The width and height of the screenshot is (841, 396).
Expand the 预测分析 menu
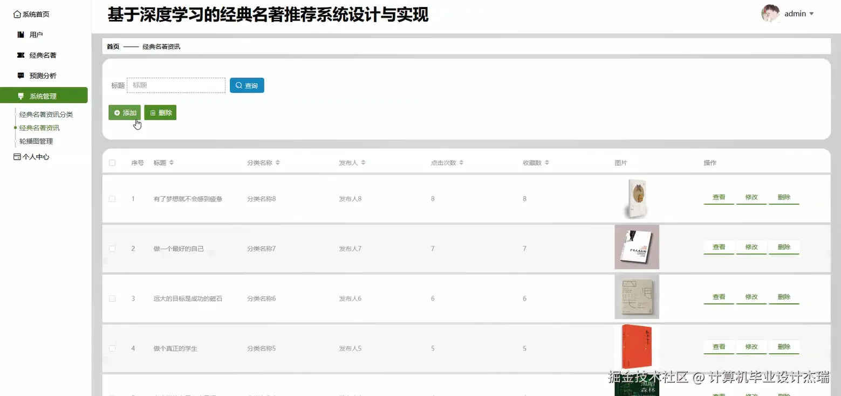pyautogui.click(x=44, y=75)
